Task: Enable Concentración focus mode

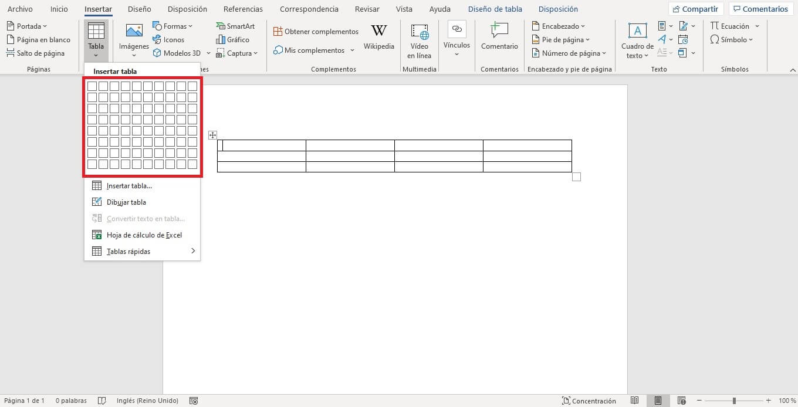Action: pos(589,401)
